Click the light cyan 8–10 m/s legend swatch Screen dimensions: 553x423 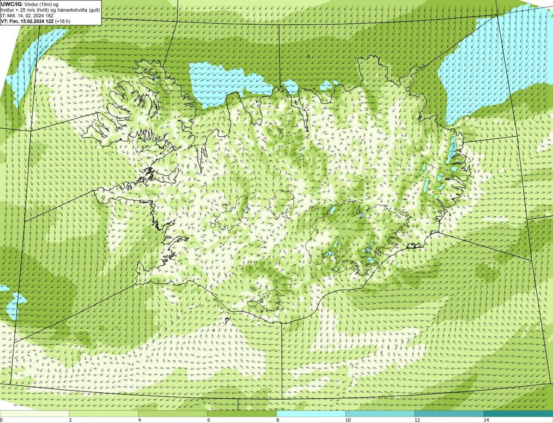(311, 413)
